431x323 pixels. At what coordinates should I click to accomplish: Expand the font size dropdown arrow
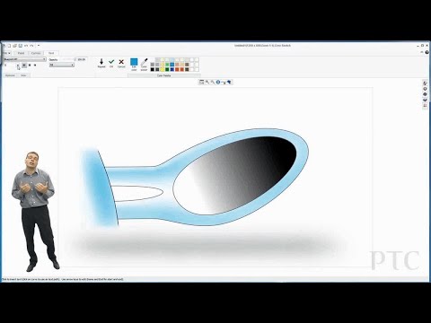point(18,65)
